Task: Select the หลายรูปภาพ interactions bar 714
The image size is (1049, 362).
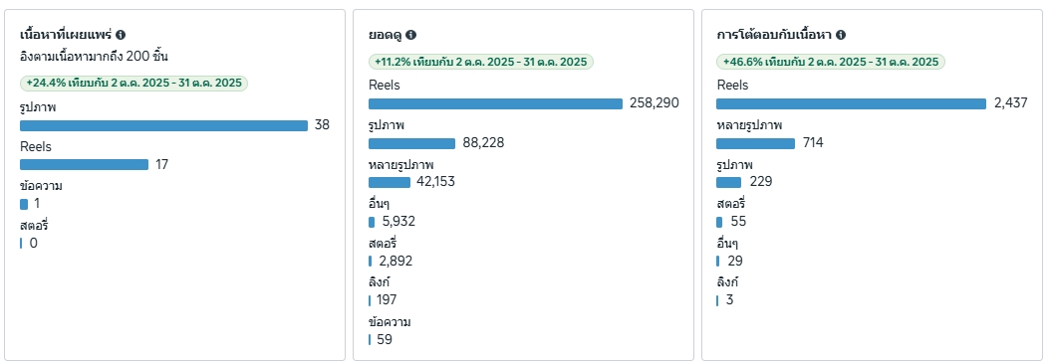Action: point(756,143)
